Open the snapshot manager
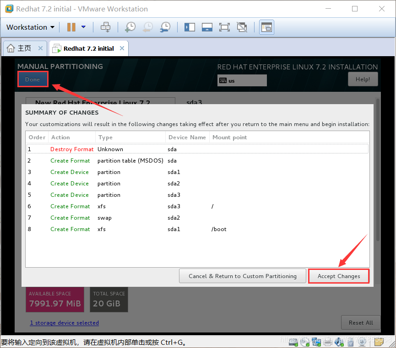This screenshot has height=348, width=396. [165, 27]
